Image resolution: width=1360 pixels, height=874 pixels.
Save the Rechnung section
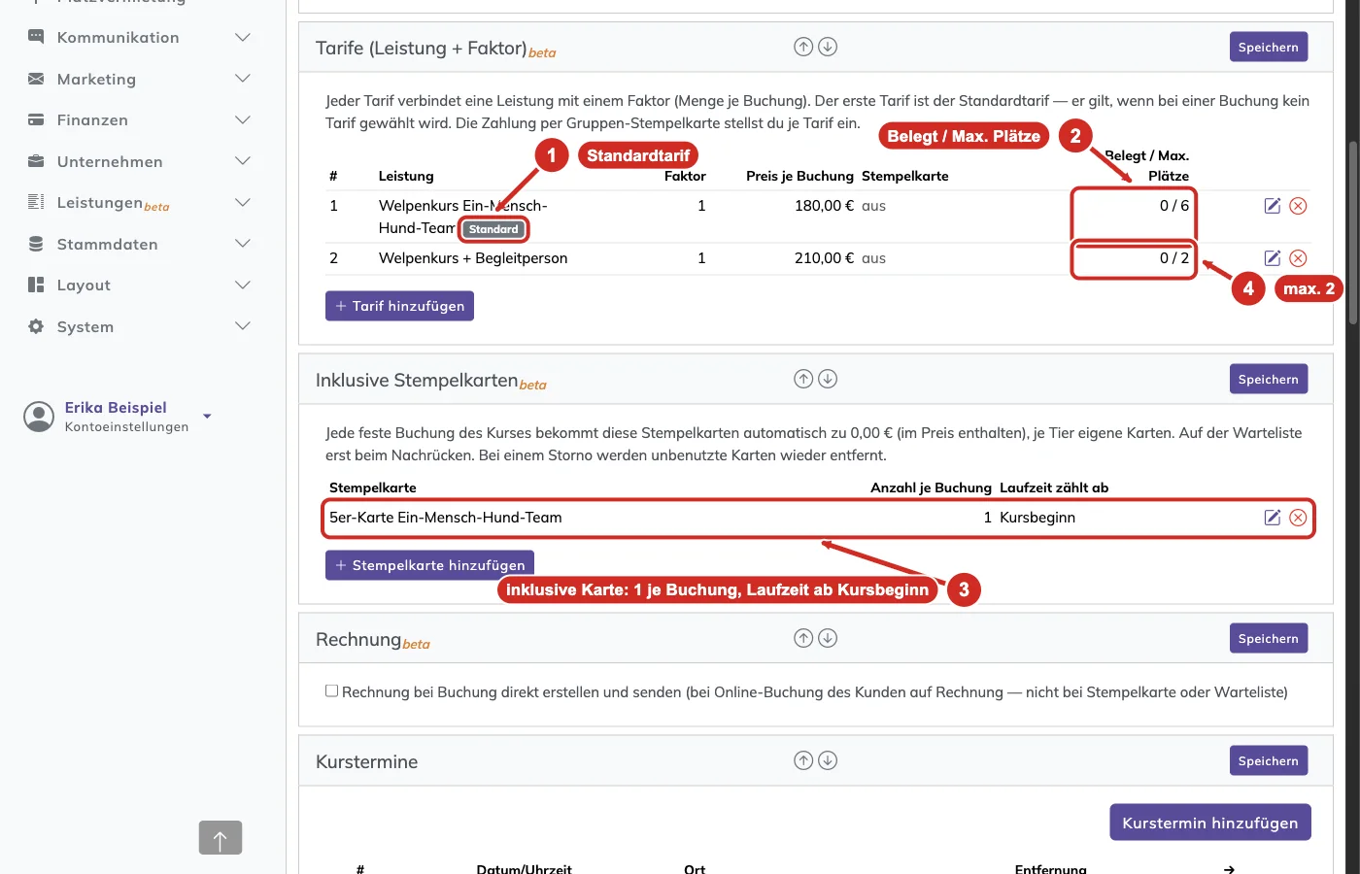click(1269, 638)
